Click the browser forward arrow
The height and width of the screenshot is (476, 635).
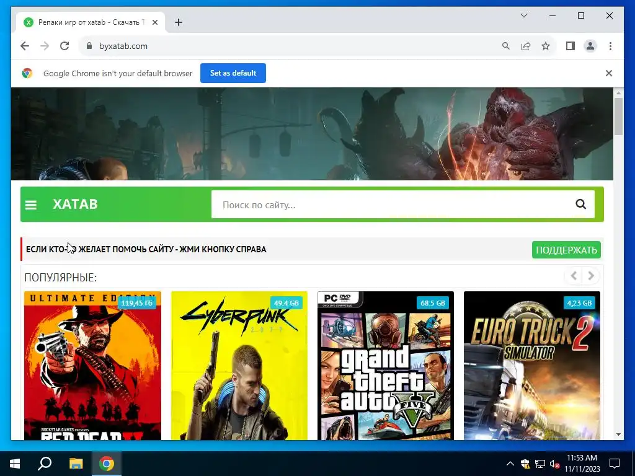point(45,46)
